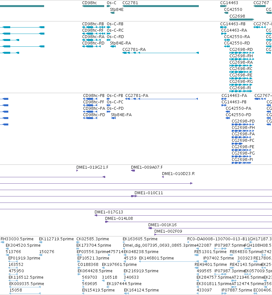
Task: Select the CG14463-PA protein label
Action: pos(234,96)
